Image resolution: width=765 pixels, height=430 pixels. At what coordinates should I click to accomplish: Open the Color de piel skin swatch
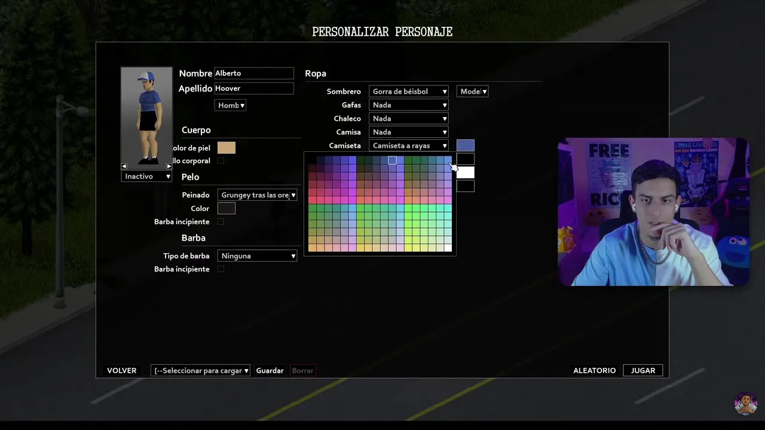pyautogui.click(x=227, y=148)
